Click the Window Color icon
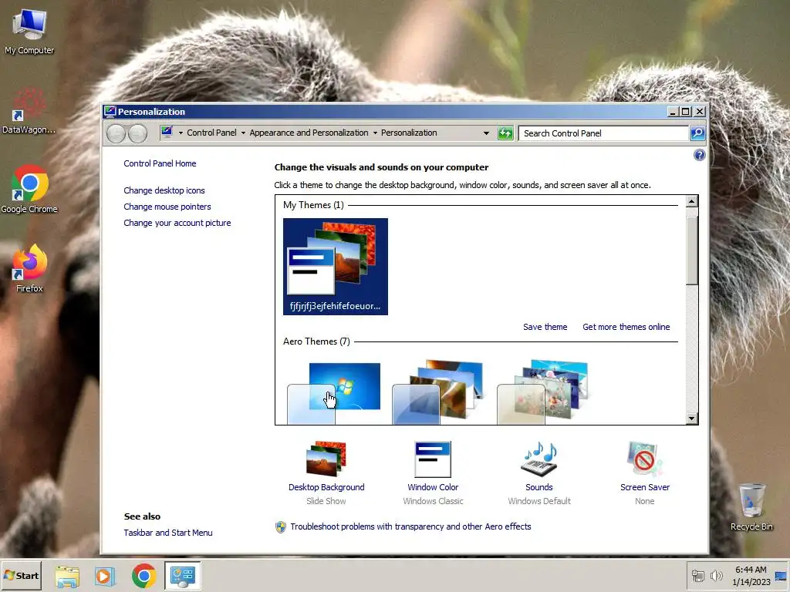This screenshot has height=592, width=790. pyautogui.click(x=433, y=459)
